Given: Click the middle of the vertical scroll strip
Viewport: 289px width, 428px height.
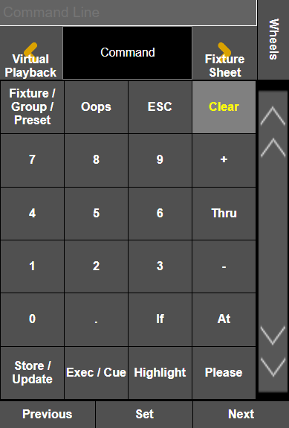Looking at the screenshot, I should 273,242.
